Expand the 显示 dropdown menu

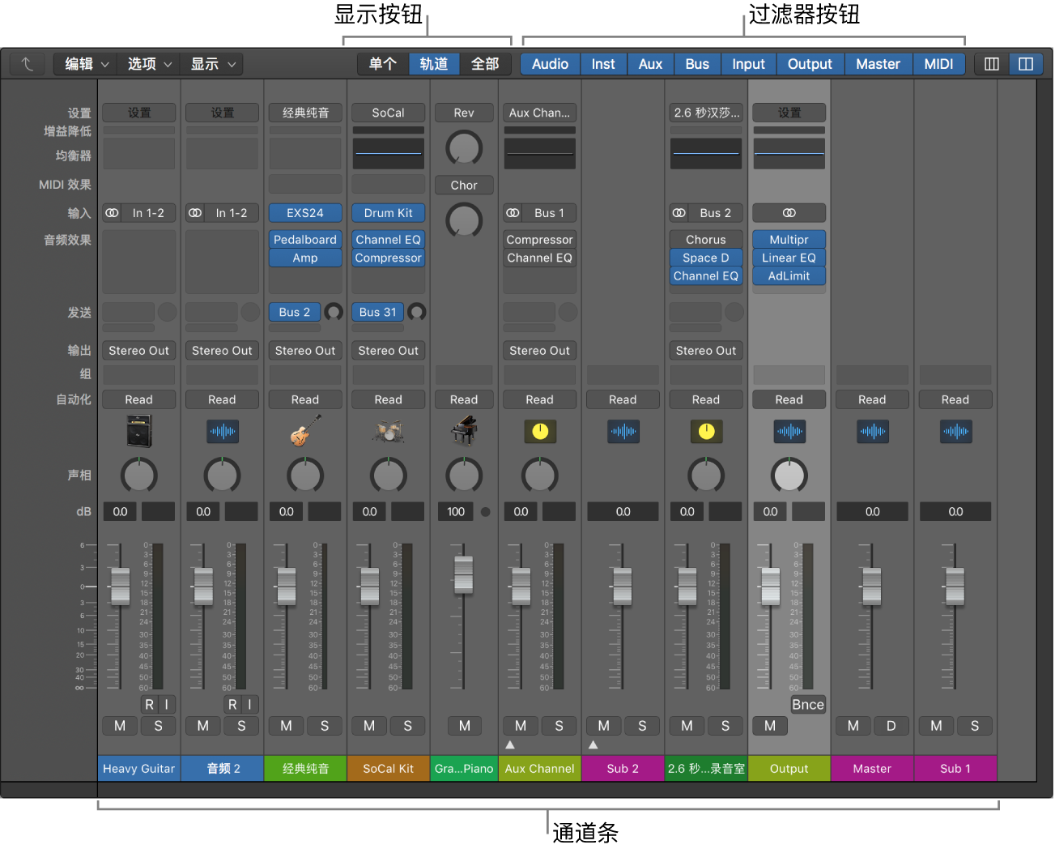coord(213,64)
